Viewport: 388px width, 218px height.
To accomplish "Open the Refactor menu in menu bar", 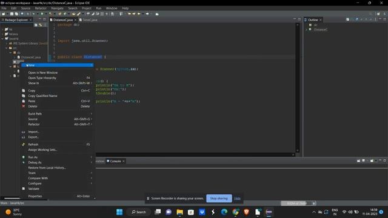I will [x=41, y=8].
